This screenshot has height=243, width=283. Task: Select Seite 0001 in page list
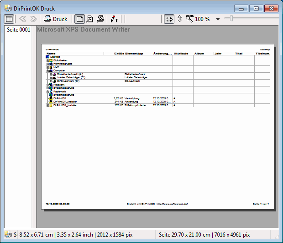pos(18,30)
